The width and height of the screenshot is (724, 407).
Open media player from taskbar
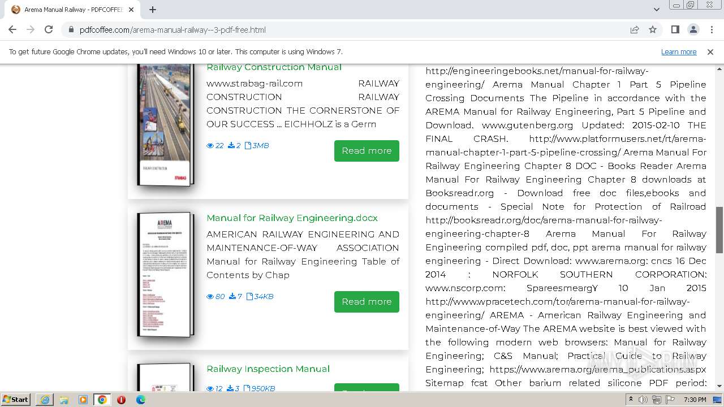(x=83, y=400)
